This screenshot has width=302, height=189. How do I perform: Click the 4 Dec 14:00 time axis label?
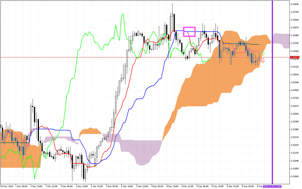pyautogui.click(x=172, y=186)
